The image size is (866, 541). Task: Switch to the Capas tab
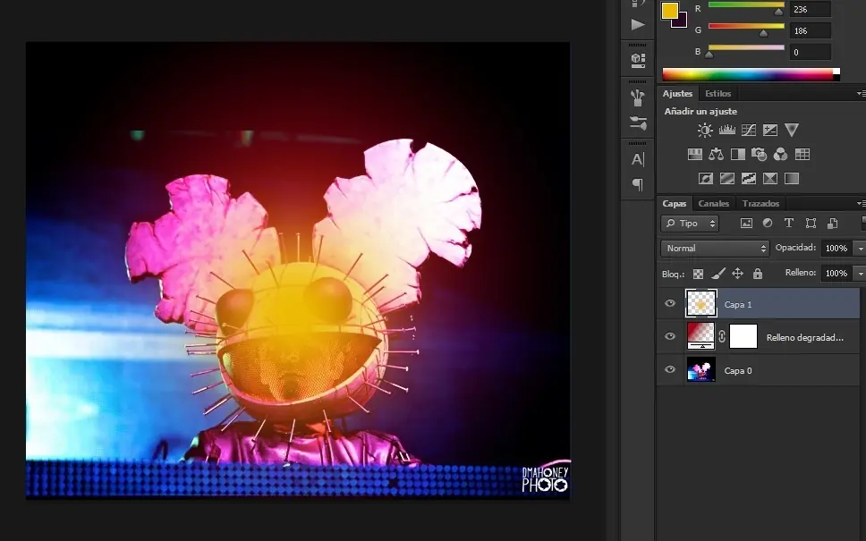click(675, 203)
